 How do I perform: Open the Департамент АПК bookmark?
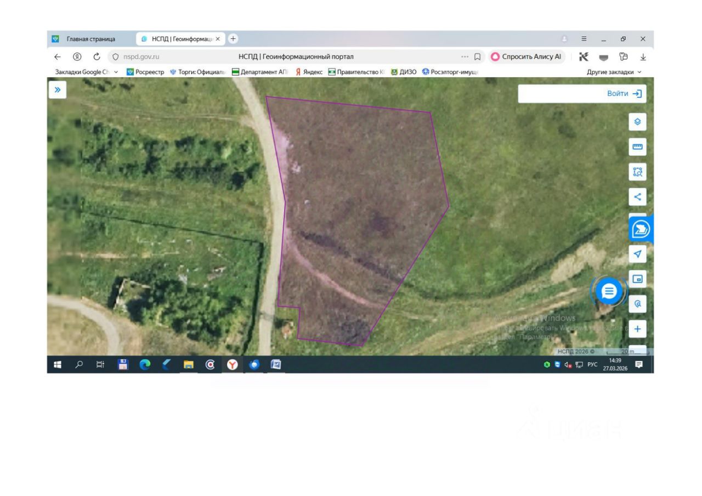[261, 72]
